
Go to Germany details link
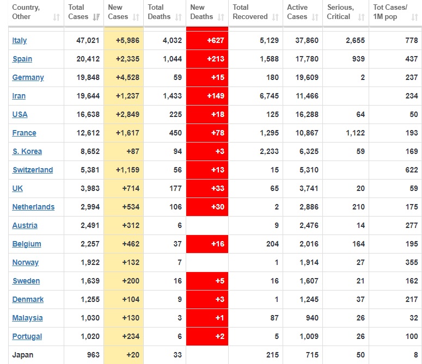point(28,77)
